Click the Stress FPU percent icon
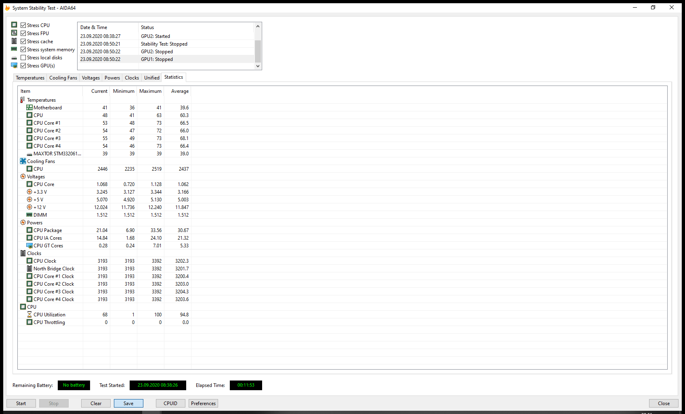 [x=14, y=33]
